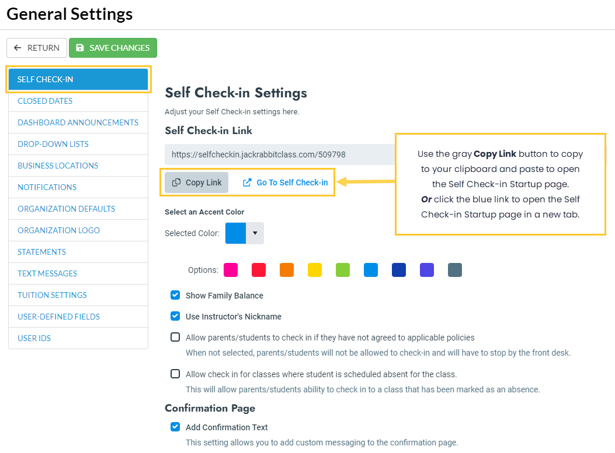615x453 pixels.
Task: Enable check in for scheduled absent classes
Action: click(175, 374)
